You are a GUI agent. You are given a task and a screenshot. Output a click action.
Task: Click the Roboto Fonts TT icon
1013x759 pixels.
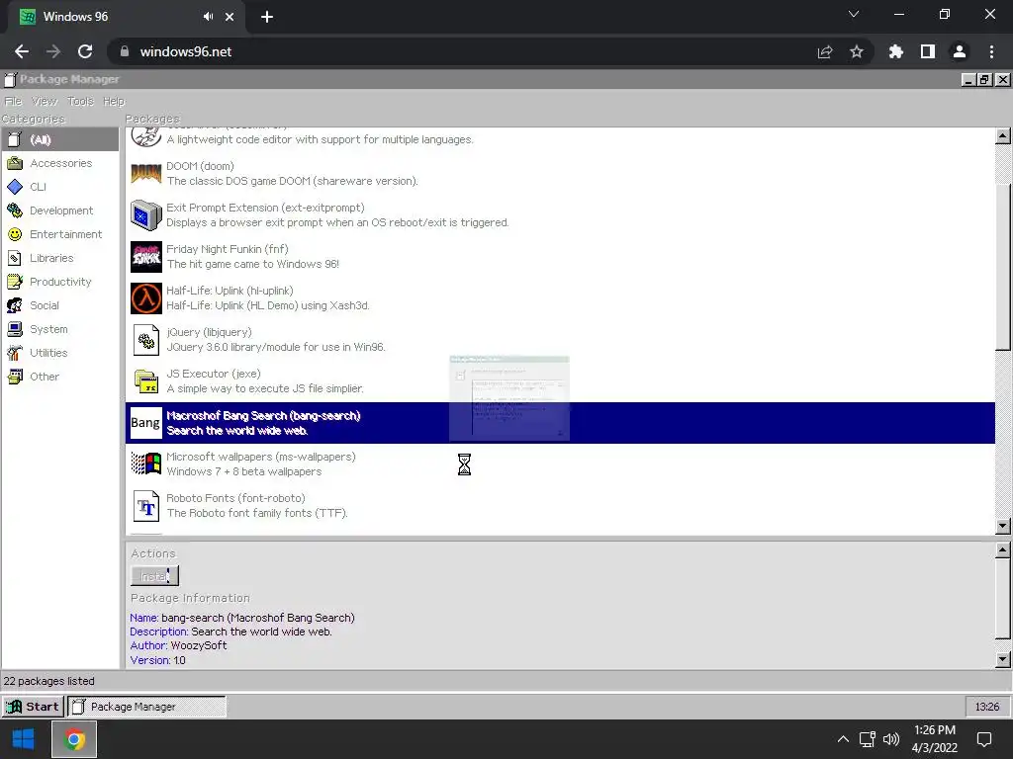146,506
